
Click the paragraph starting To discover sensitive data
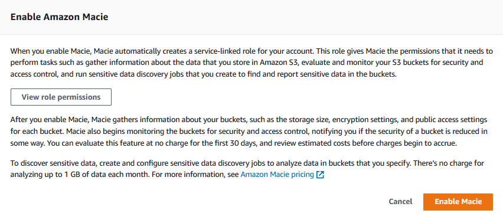[247, 169]
